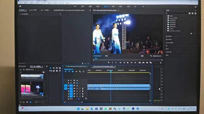Viewport: 204px width, 114px height.
Task: Click the Home icon in the top bar
Action: point(20,6)
